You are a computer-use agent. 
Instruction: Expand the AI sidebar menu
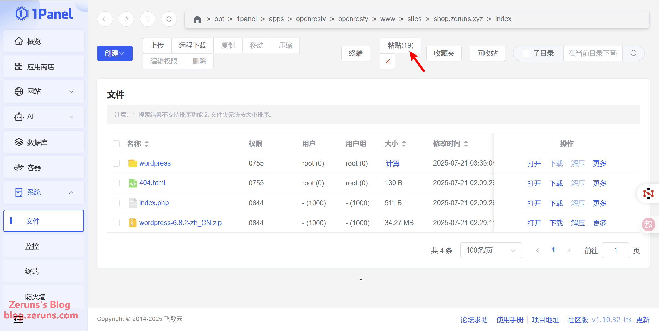[x=44, y=117]
